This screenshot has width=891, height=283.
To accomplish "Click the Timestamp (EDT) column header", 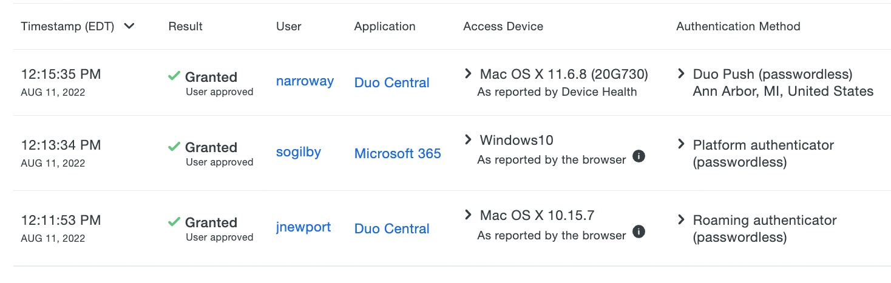I will click(x=67, y=26).
